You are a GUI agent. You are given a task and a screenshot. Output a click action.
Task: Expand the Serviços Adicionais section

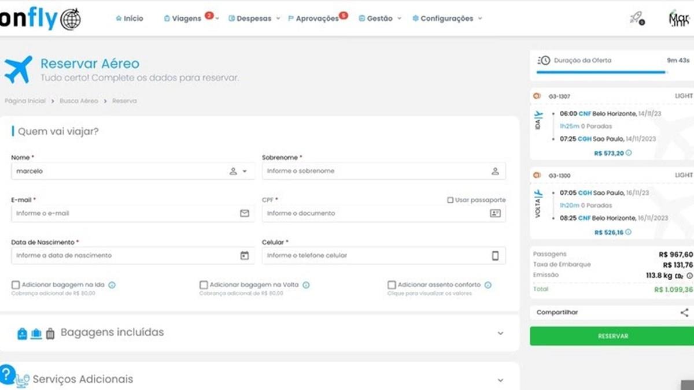coord(500,380)
